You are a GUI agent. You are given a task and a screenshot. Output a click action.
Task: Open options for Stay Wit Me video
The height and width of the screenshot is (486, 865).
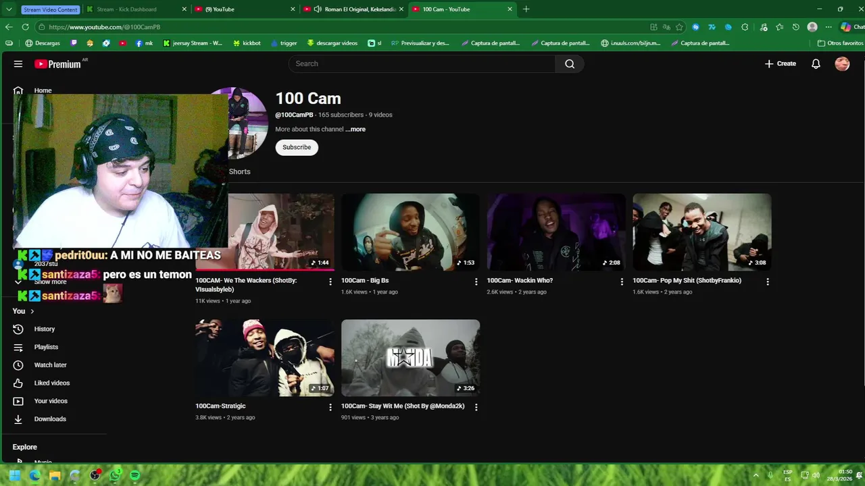pyautogui.click(x=476, y=407)
